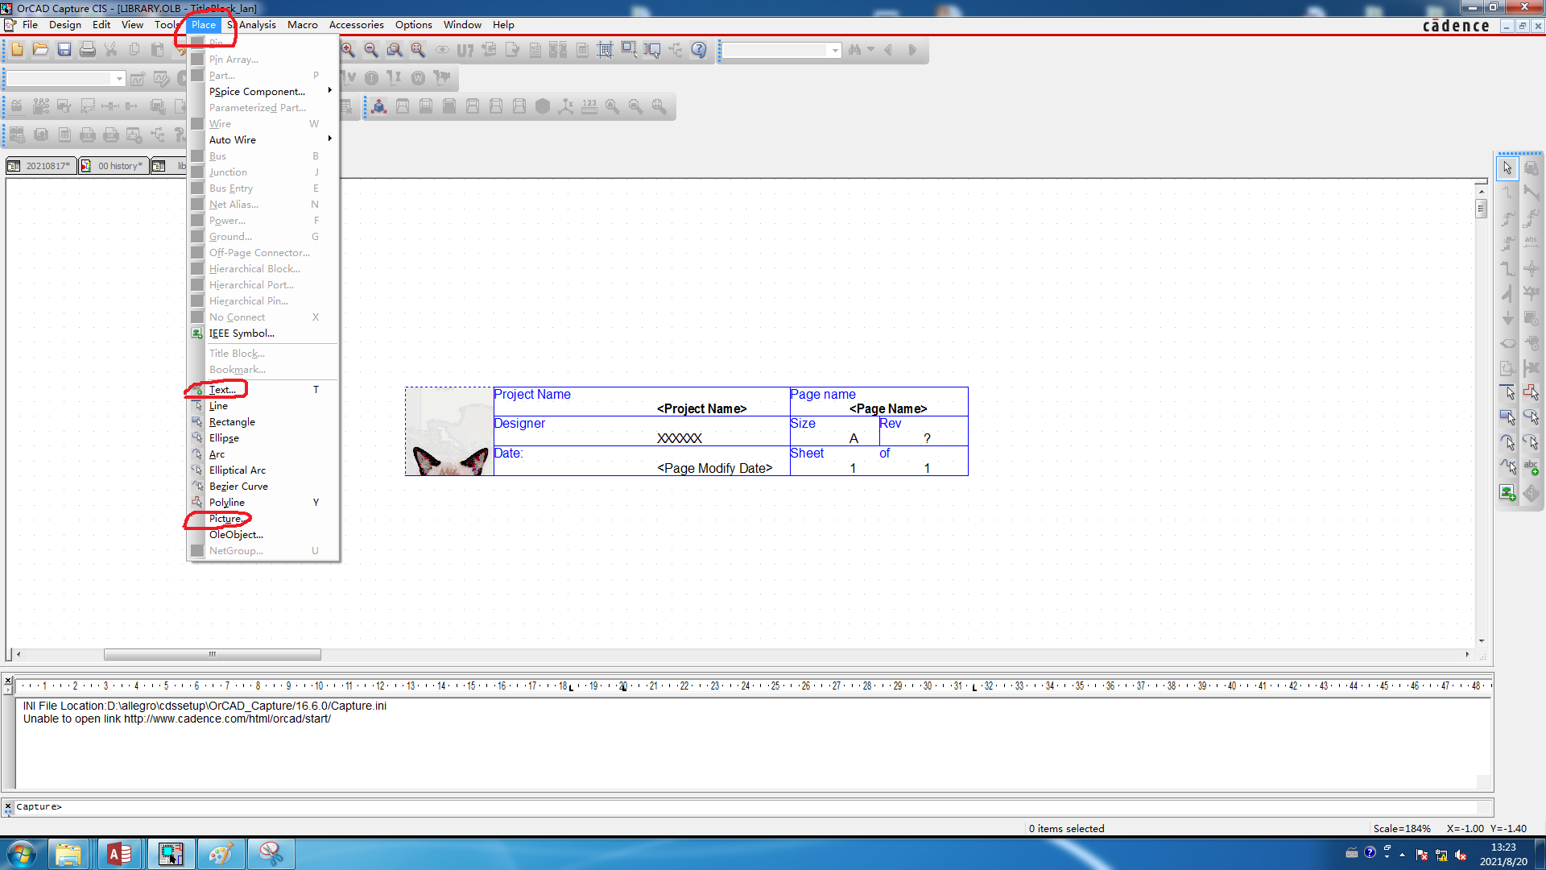Open the part search combo box dropdown

[x=834, y=50]
